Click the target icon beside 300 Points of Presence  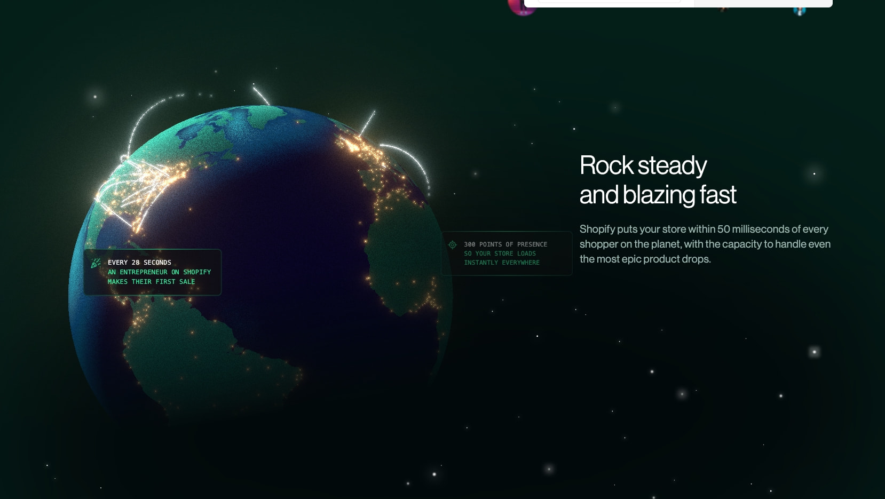[453, 244]
